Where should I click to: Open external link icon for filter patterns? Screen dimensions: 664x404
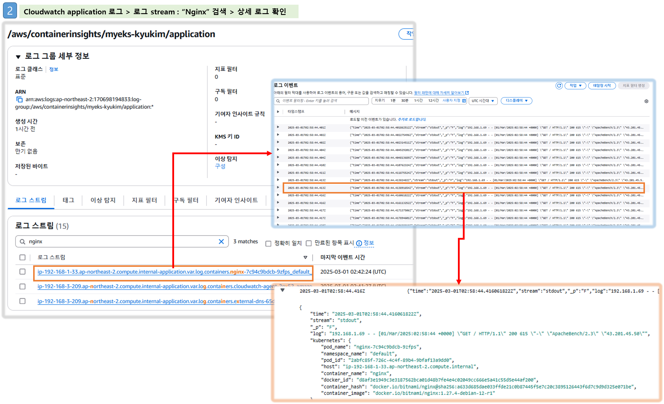pyautogui.click(x=467, y=93)
